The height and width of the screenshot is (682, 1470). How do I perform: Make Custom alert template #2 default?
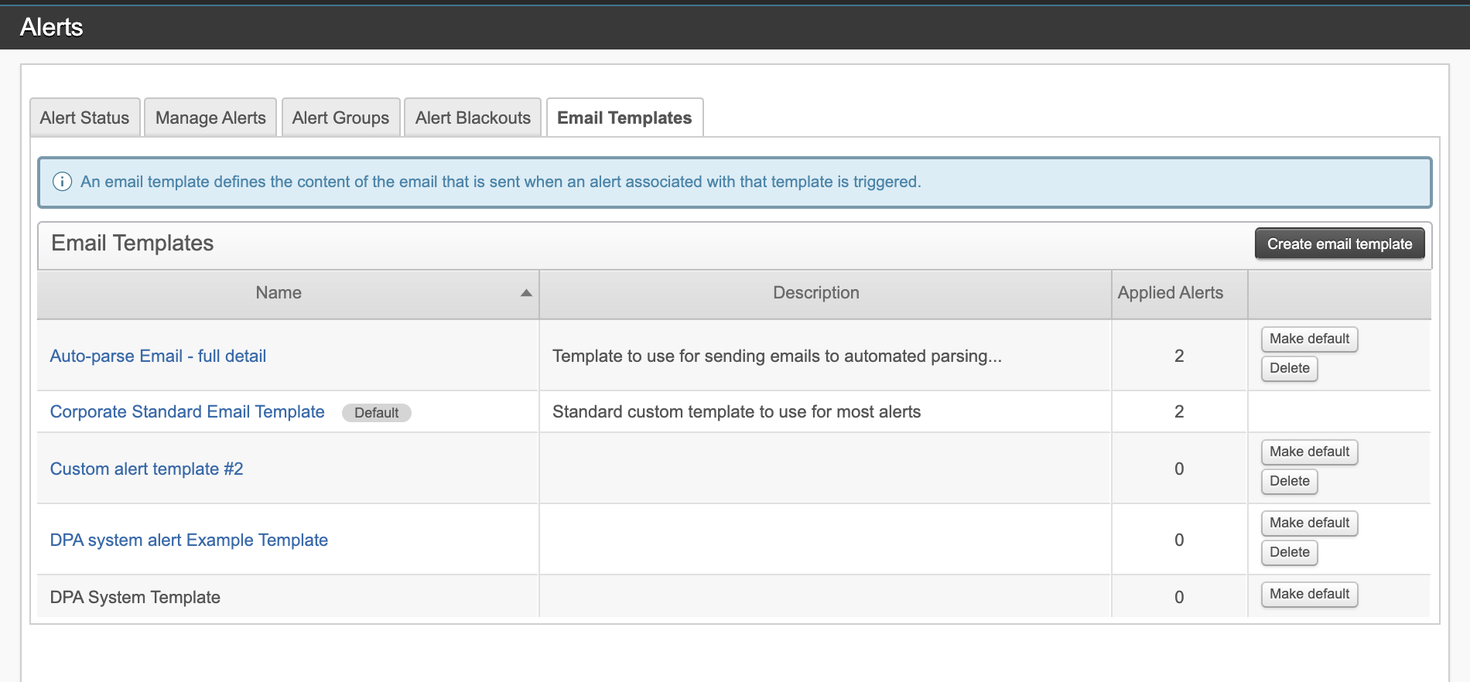[1309, 452]
